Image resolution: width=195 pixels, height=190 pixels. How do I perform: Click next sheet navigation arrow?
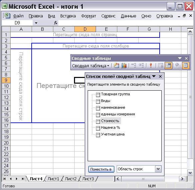pos(17,179)
